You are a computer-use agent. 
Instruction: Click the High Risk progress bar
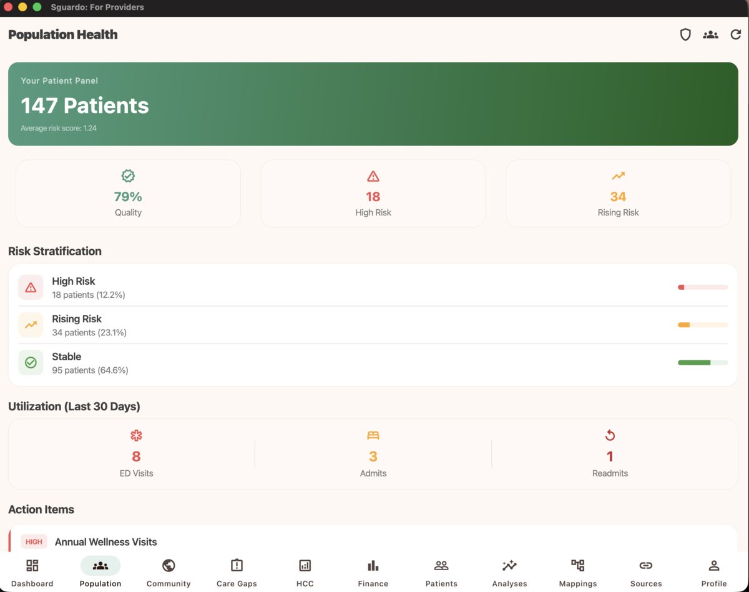coord(702,287)
